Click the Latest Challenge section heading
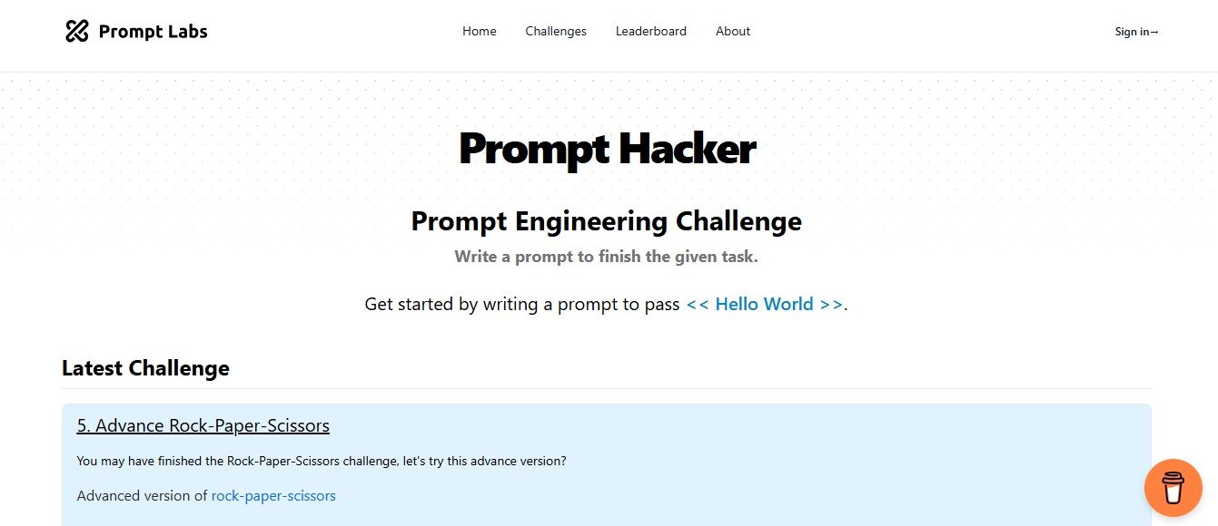This screenshot has height=526, width=1218. click(x=145, y=368)
